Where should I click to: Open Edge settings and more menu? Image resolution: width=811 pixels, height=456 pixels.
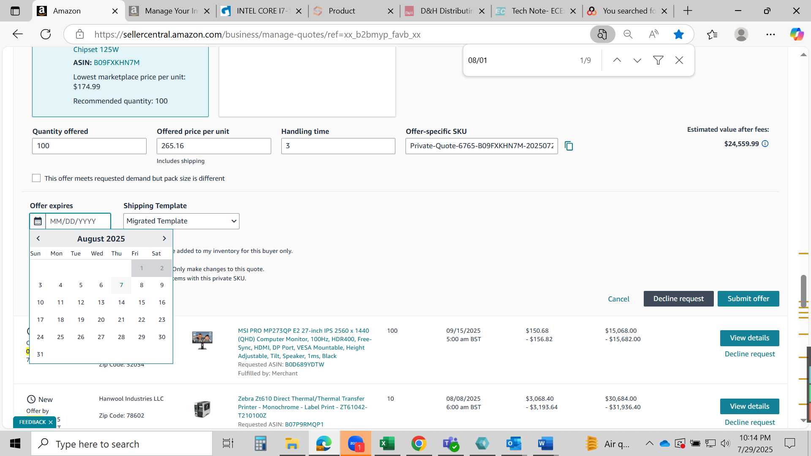point(770,34)
